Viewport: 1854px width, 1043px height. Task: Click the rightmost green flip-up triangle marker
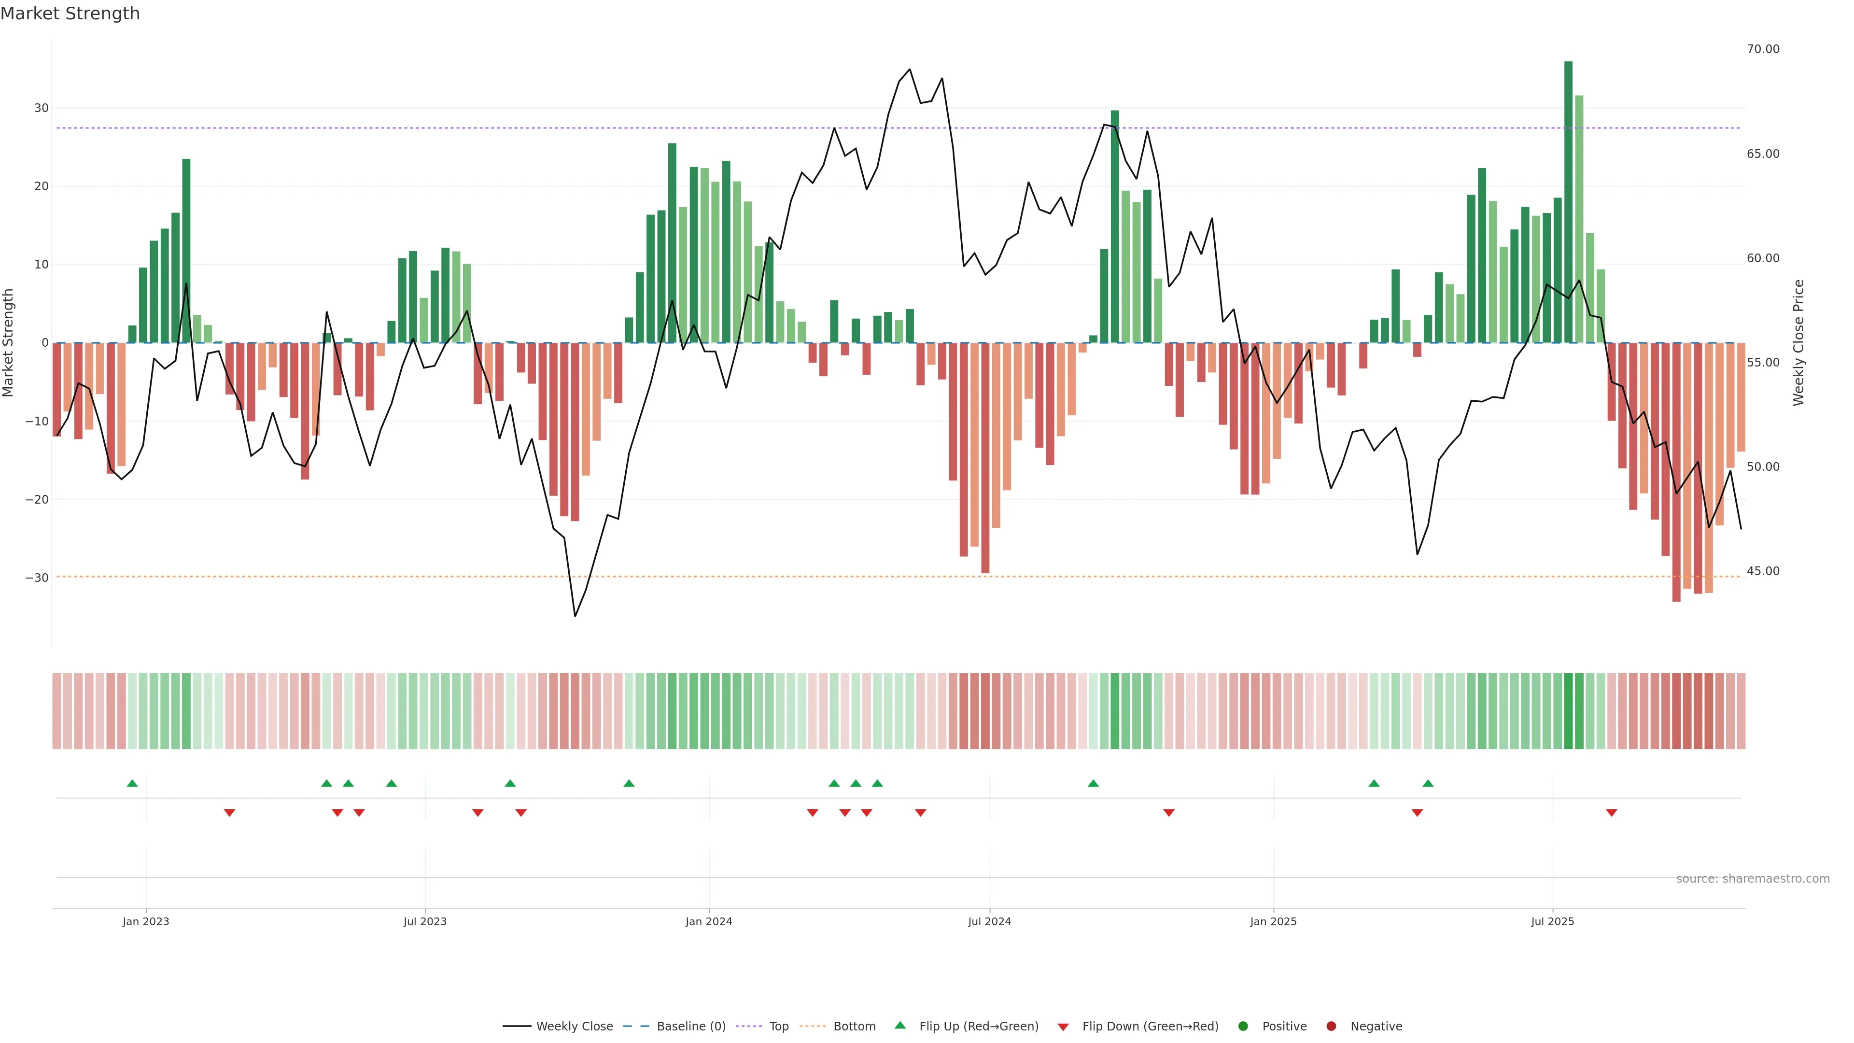[x=1428, y=783]
